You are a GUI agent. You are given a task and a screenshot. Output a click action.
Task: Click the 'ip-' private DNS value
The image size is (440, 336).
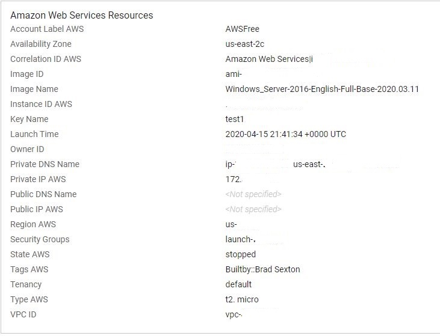coord(231,164)
